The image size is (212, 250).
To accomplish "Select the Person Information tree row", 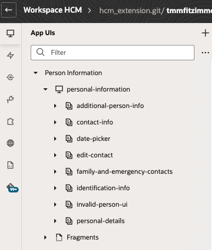I will pos(73,73).
